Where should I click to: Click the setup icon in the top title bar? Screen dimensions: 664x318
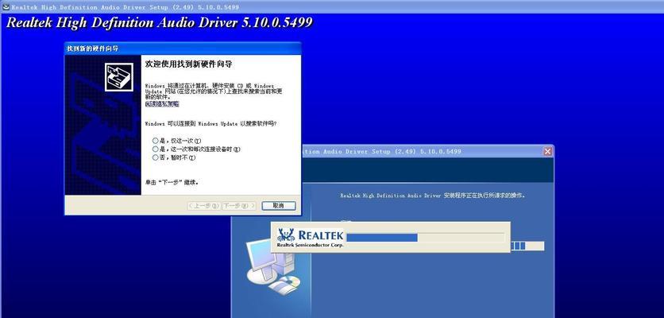[6, 7]
